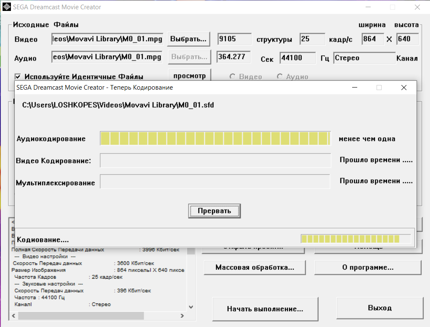
Task: Click the 'Частота : 44100 Гц' log line
Action: pos(40,298)
